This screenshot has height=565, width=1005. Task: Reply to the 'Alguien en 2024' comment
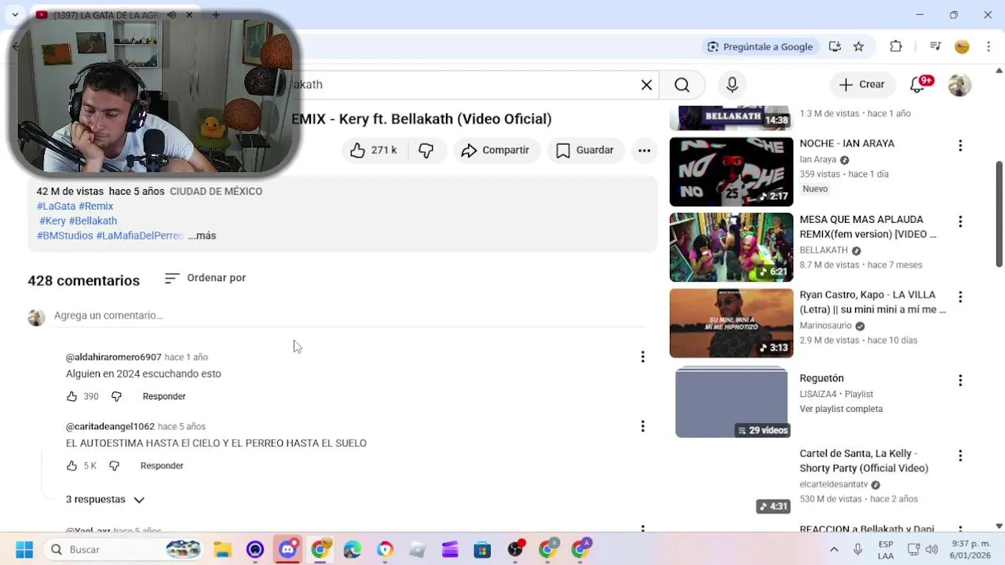pyautogui.click(x=164, y=396)
